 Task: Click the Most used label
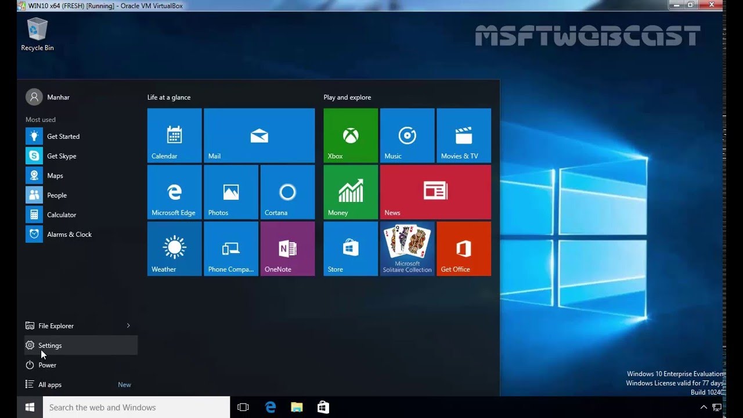[41, 120]
